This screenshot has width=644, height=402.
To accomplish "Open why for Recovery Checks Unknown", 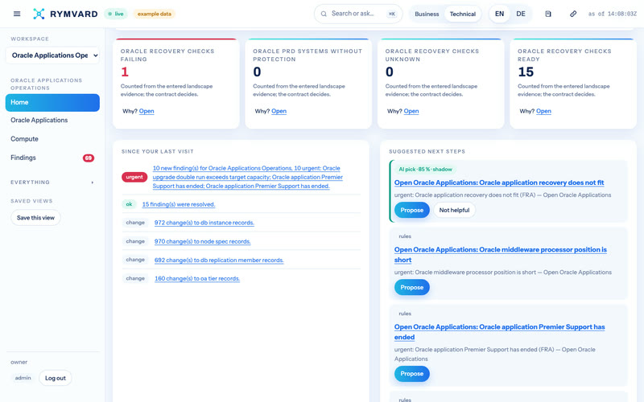I will (411, 111).
